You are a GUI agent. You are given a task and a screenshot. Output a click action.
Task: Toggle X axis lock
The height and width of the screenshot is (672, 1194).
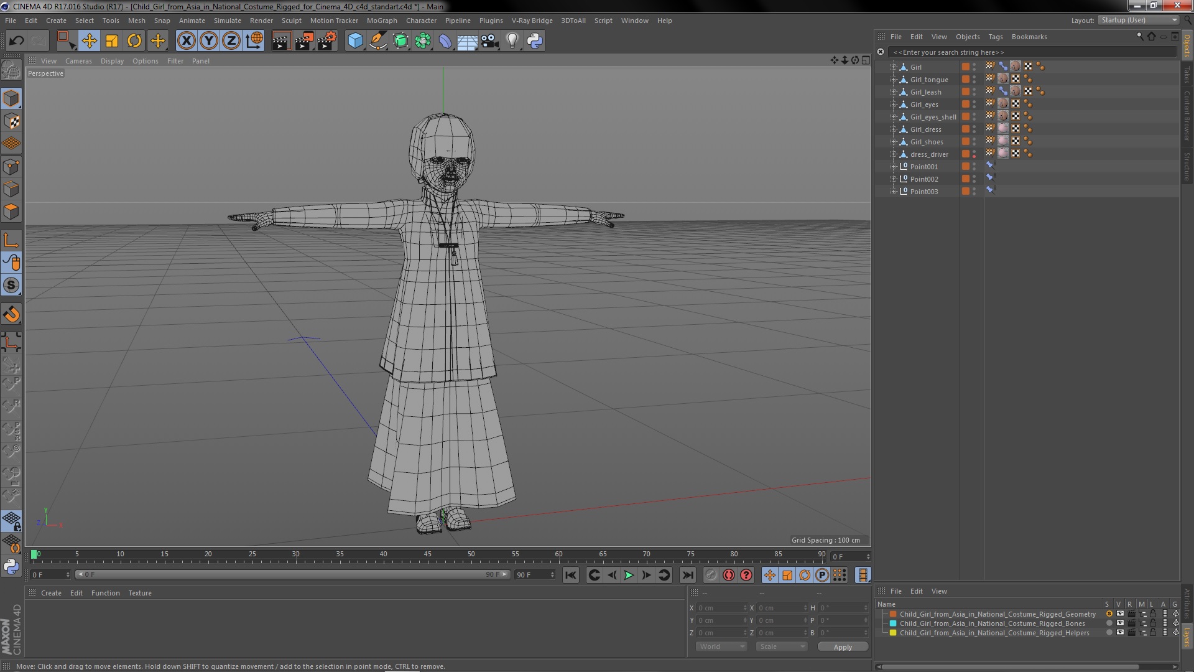pos(186,41)
